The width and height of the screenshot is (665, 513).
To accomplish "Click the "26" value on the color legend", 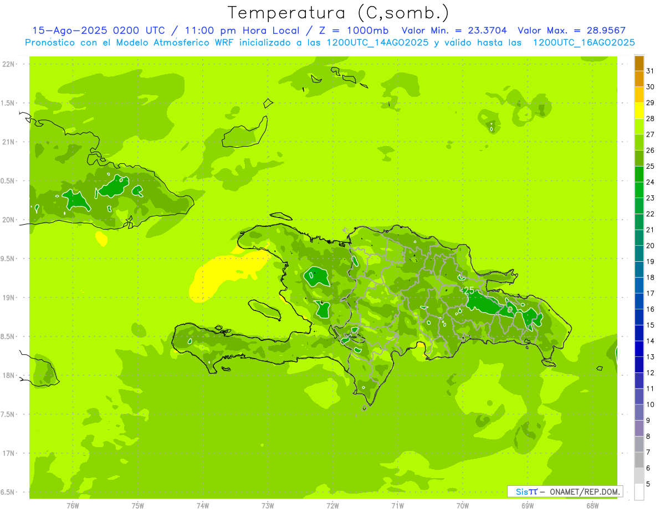I will pyautogui.click(x=651, y=150).
